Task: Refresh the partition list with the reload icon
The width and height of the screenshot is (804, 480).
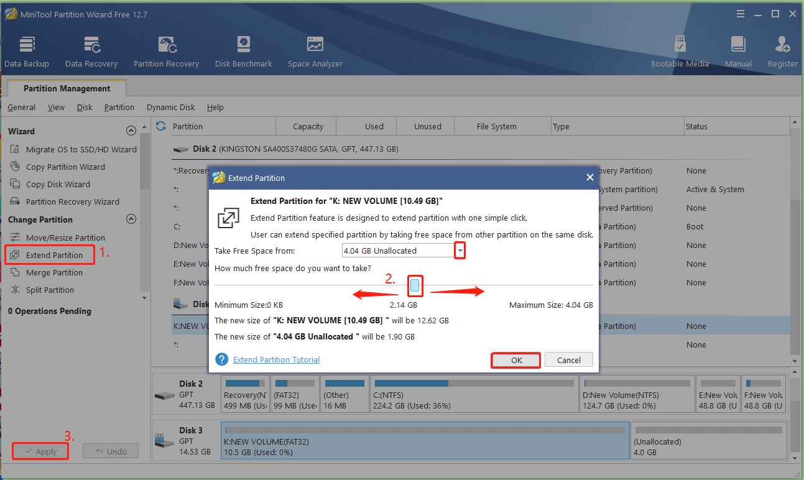Action: [161, 126]
